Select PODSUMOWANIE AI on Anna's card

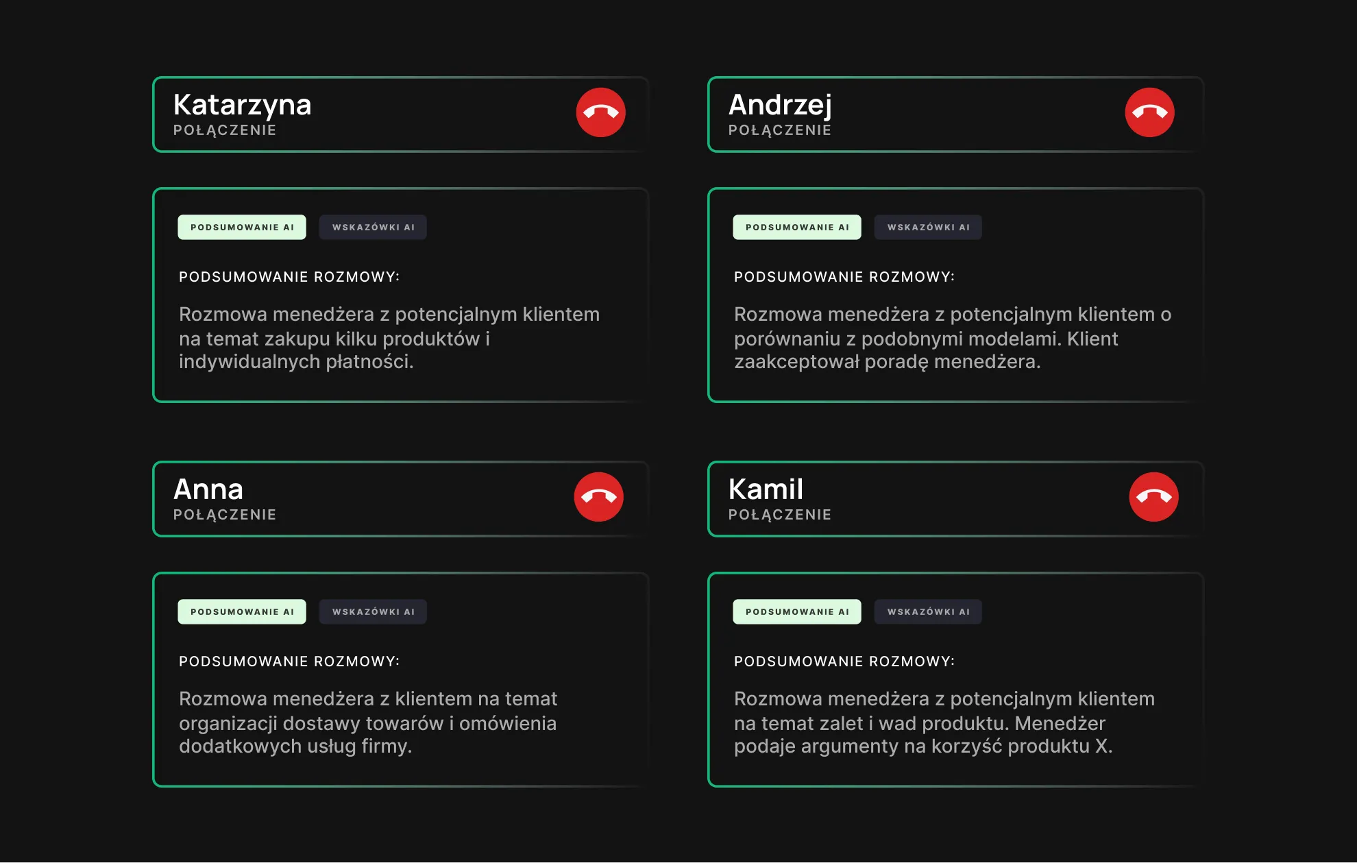point(242,611)
